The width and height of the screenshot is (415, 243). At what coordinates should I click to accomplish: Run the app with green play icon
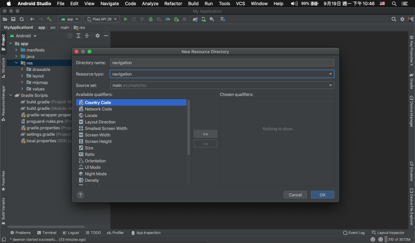(126, 19)
